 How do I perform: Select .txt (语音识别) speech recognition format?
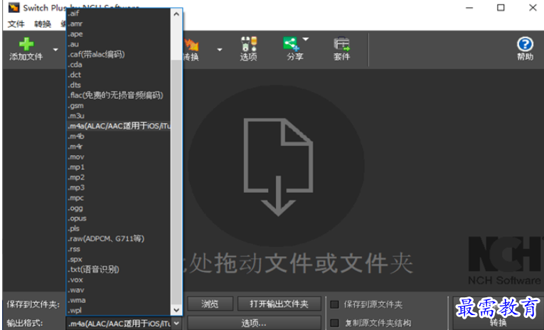point(118,270)
